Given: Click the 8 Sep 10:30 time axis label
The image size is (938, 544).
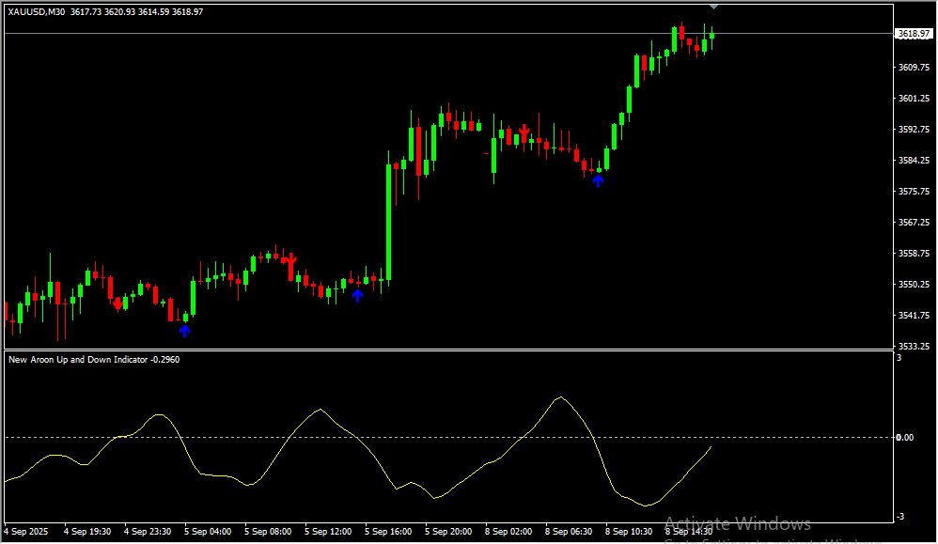Looking at the screenshot, I should (x=629, y=532).
